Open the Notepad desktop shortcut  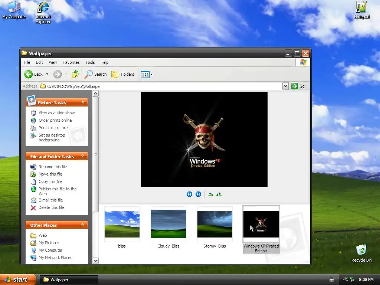(361, 10)
